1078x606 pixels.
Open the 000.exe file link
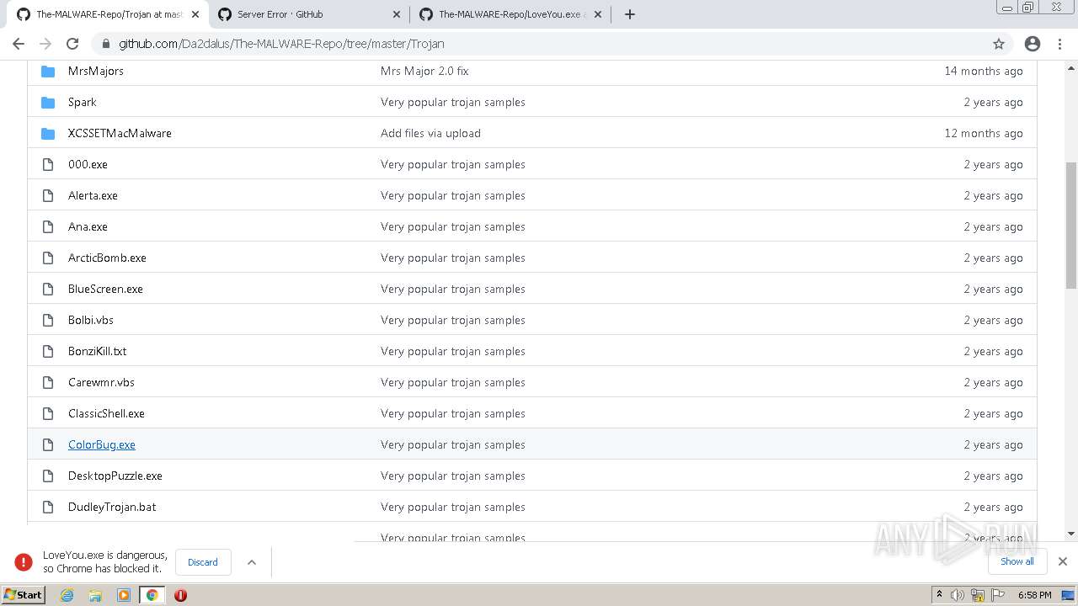click(x=88, y=164)
